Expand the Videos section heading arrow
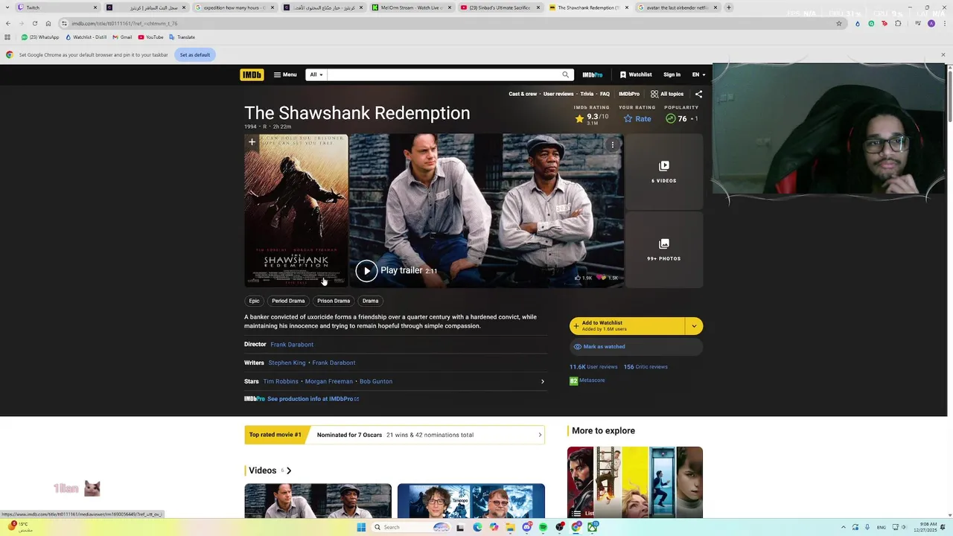953x536 pixels. pyautogui.click(x=289, y=470)
